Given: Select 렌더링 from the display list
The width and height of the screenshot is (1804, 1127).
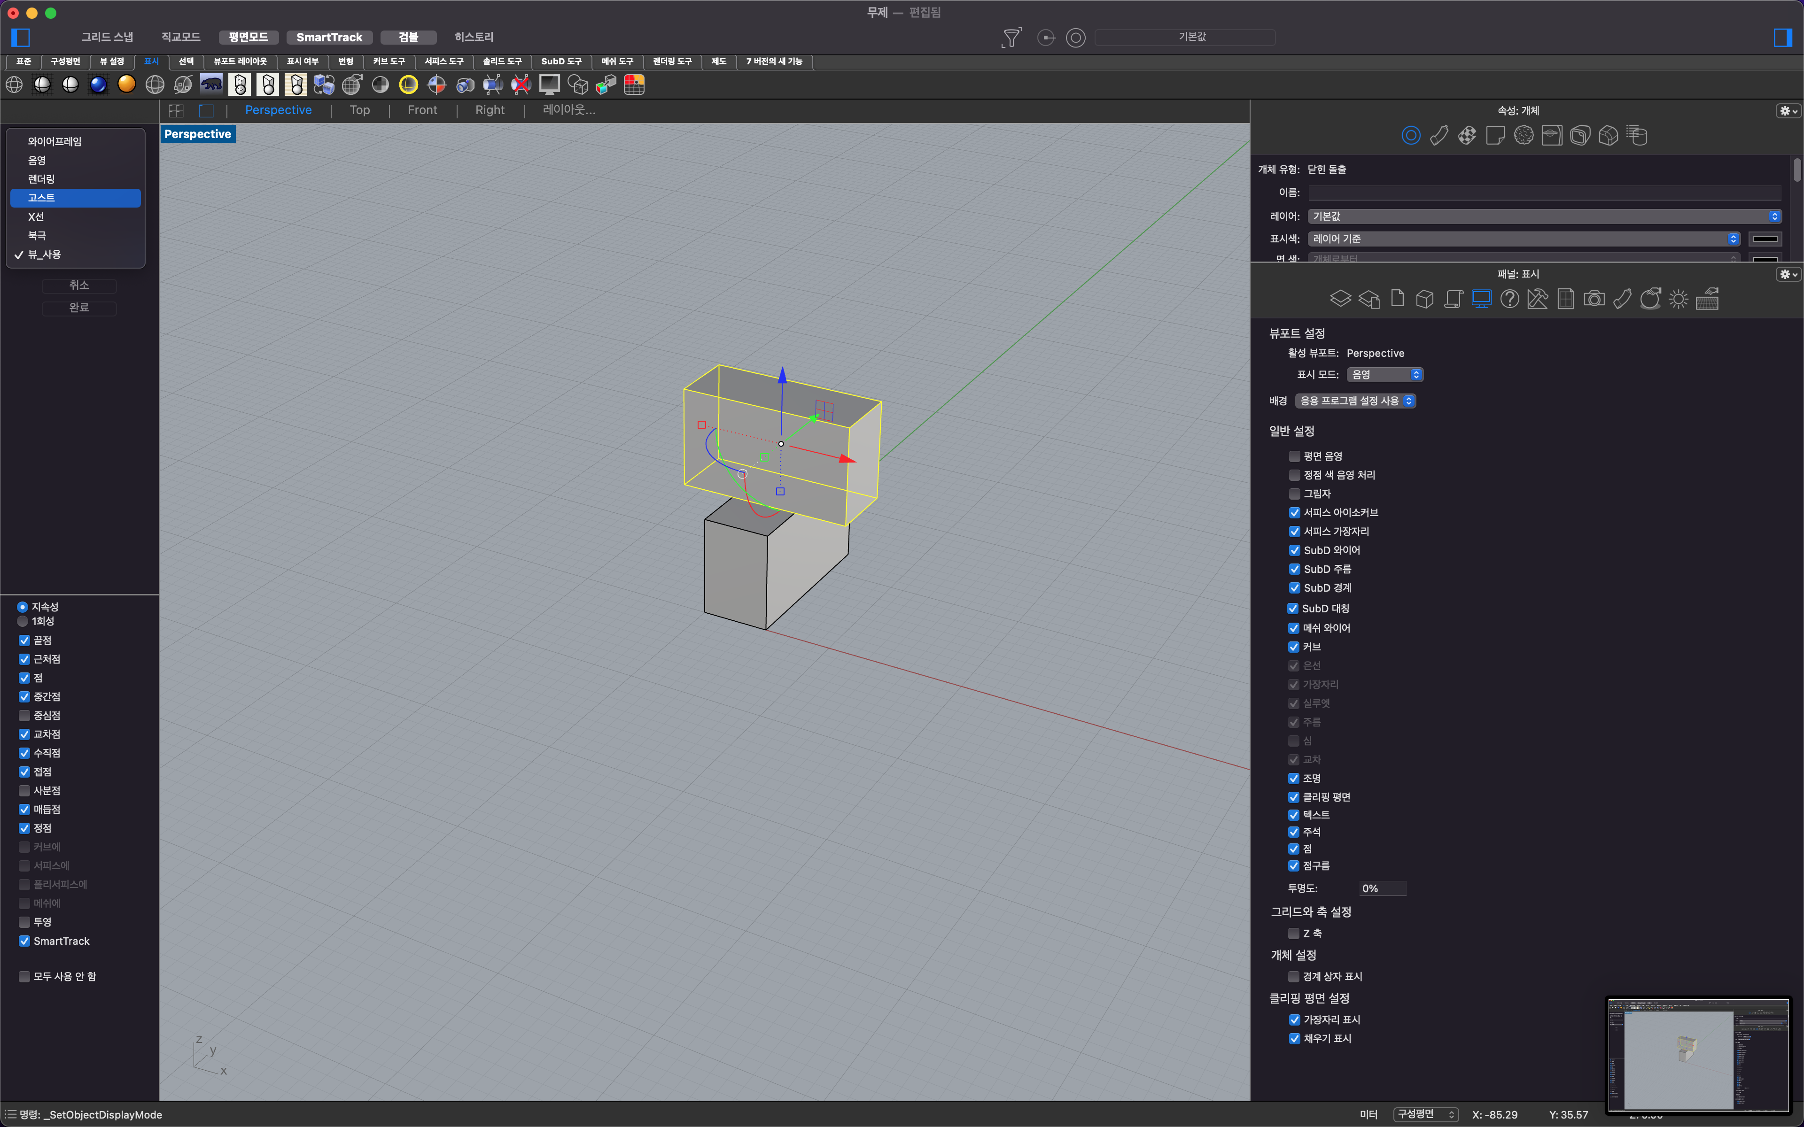Looking at the screenshot, I should click(75, 179).
